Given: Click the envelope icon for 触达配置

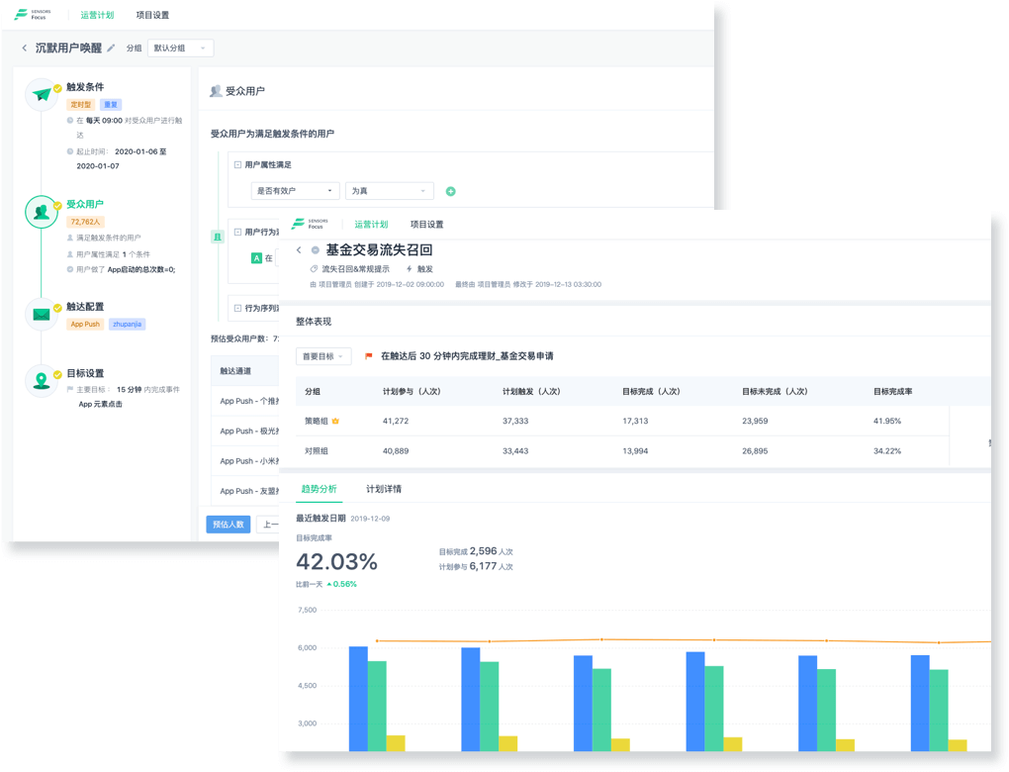Looking at the screenshot, I should pos(41,315).
